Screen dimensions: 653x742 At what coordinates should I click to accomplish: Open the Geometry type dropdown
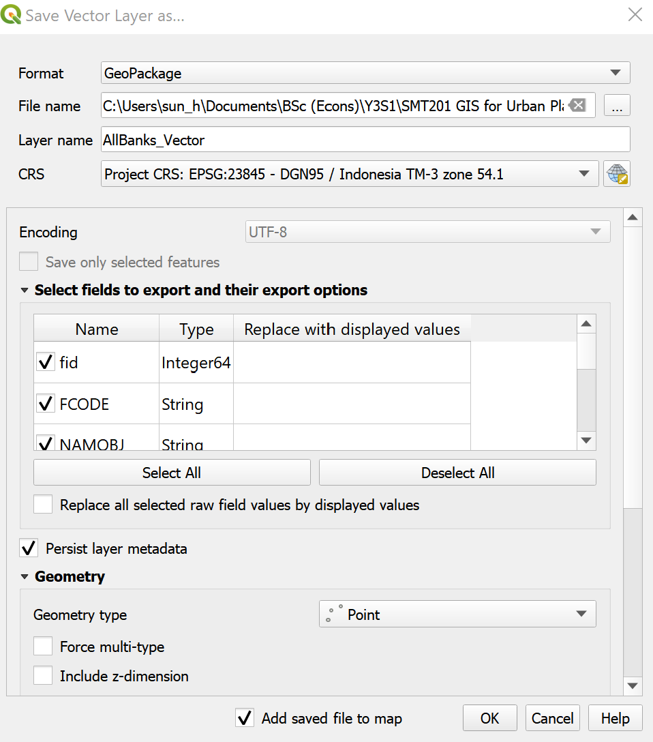(x=457, y=614)
